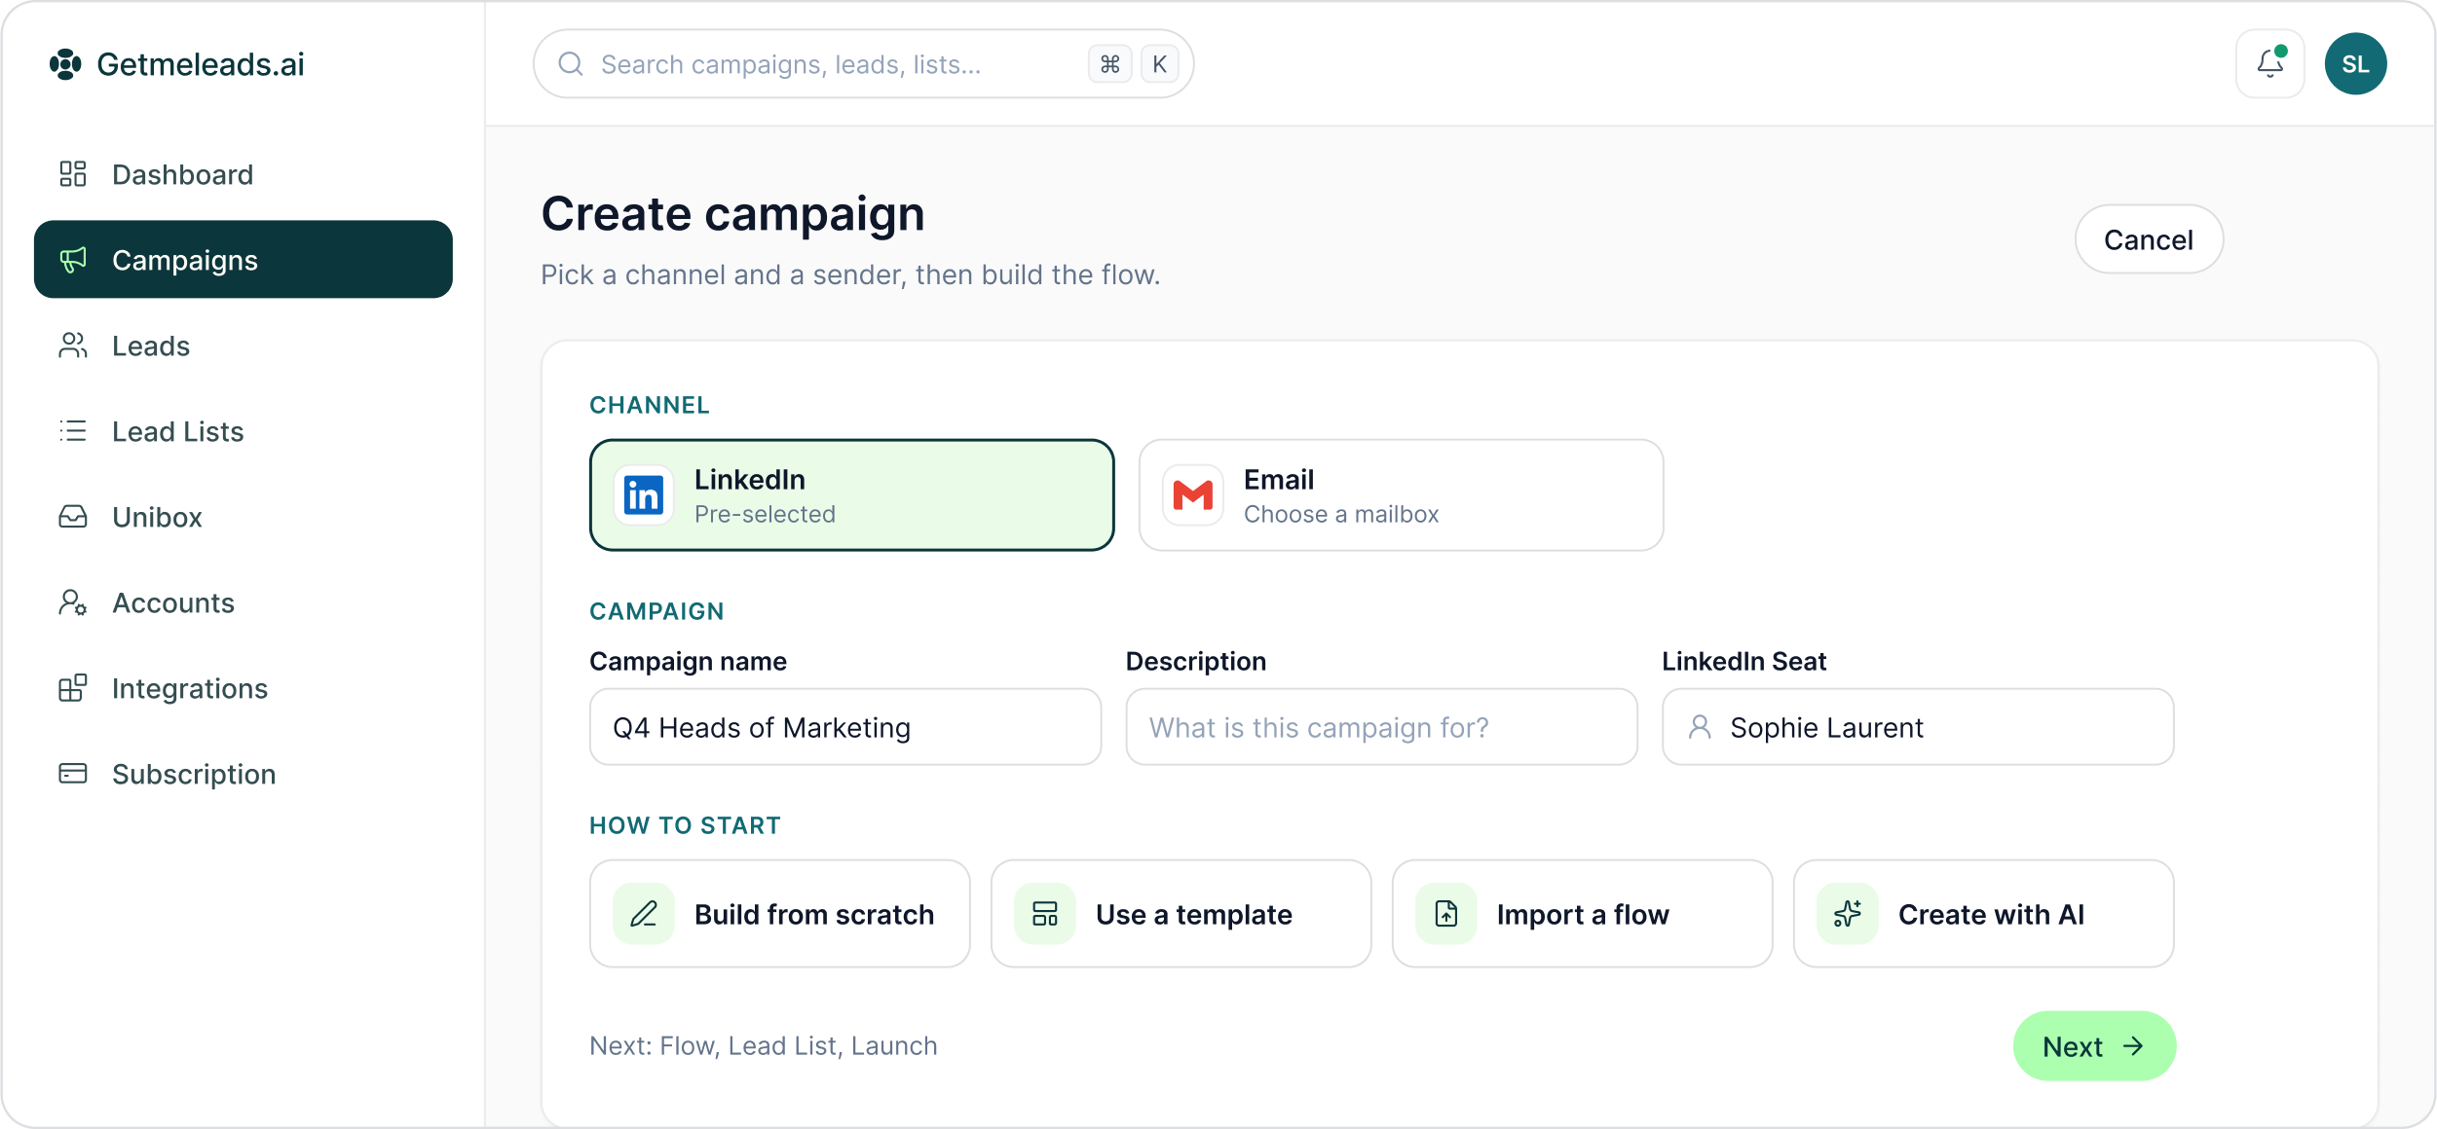Click the Command key shortcut badge
2437x1129 pixels.
click(x=1109, y=64)
